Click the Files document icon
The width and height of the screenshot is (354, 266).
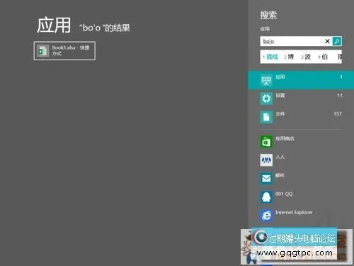pyautogui.click(x=266, y=117)
